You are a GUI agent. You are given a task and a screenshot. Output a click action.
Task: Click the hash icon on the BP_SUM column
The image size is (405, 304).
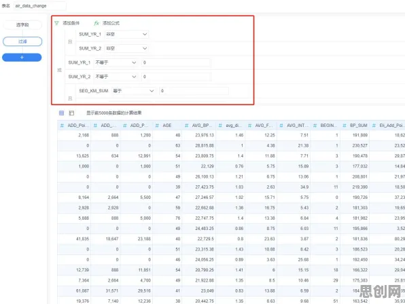[345, 126]
